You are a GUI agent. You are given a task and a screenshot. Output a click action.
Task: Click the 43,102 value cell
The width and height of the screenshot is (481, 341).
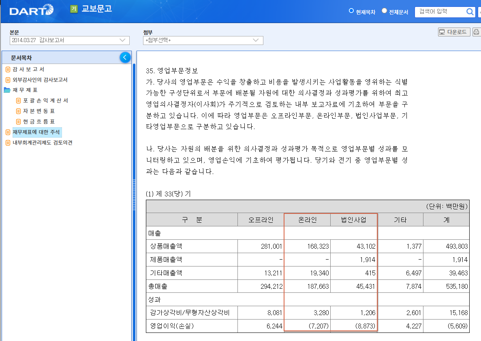click(x=354, y=246)
